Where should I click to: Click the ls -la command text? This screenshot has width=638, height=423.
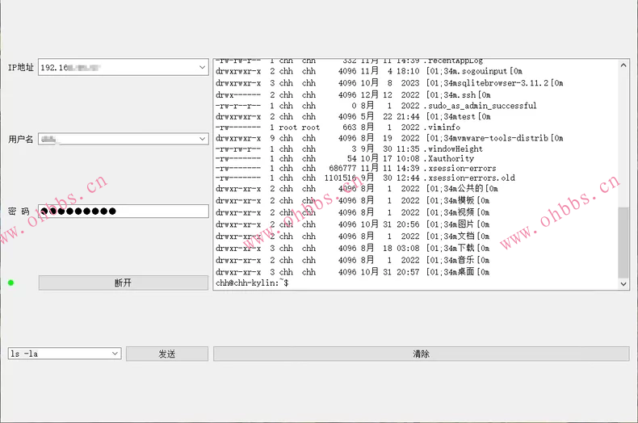click(x=57, y=354)
